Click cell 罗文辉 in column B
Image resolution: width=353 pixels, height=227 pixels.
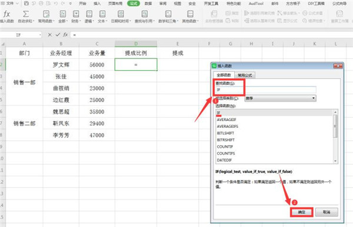pos(61,65)
